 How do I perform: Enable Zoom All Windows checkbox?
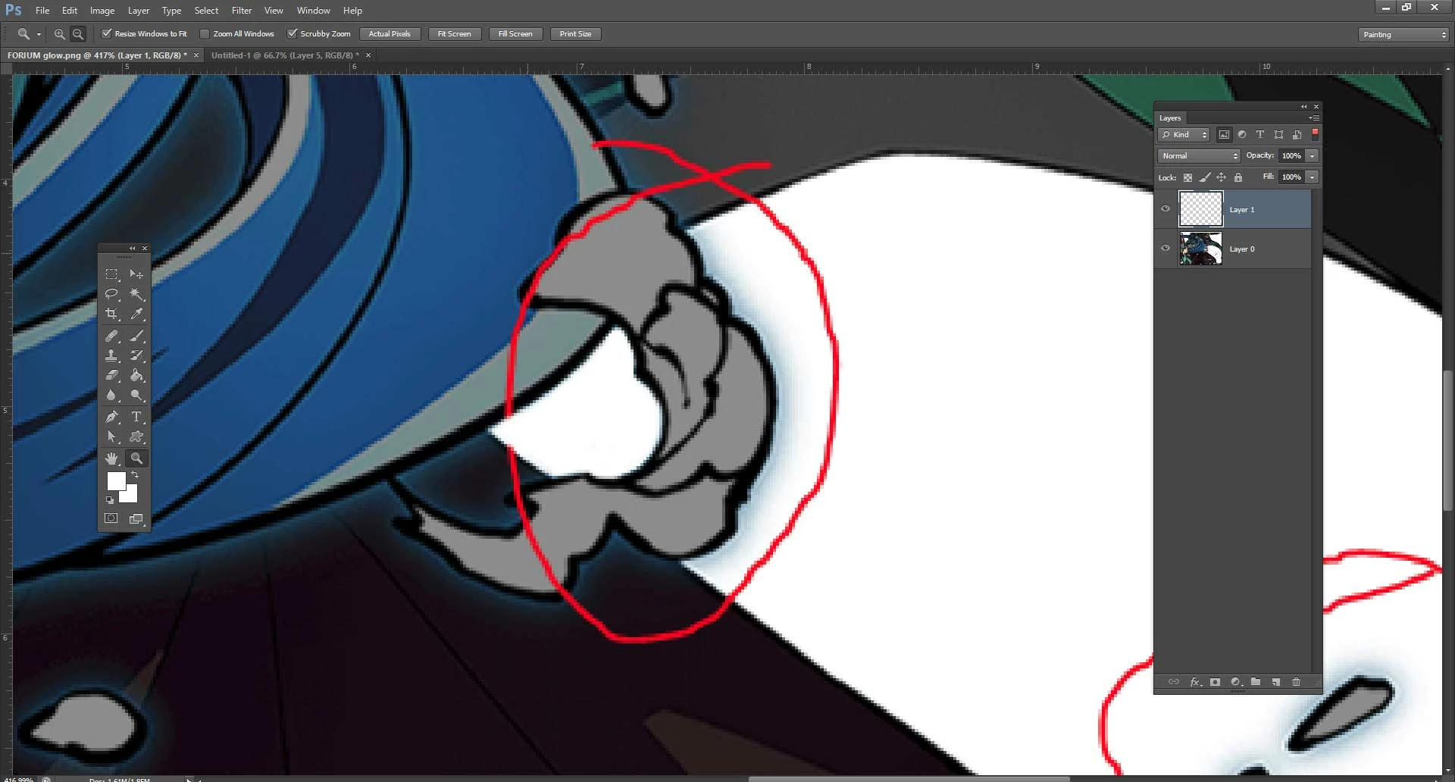[205, 33]
